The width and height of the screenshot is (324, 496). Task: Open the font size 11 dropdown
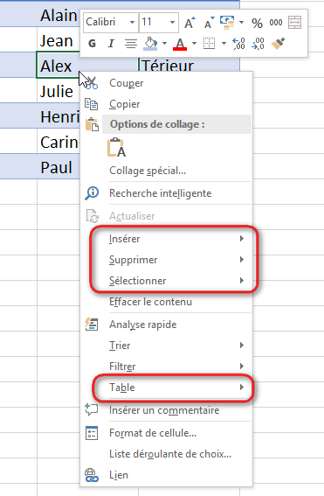172,23
